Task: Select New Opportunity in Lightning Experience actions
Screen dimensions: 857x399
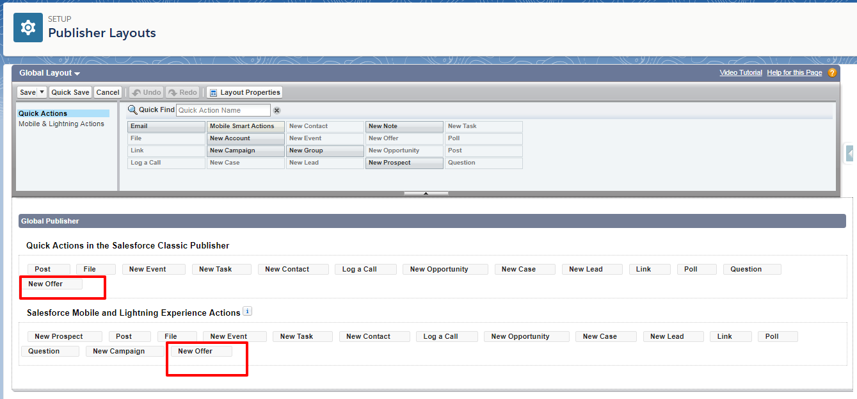Action: 526,336
